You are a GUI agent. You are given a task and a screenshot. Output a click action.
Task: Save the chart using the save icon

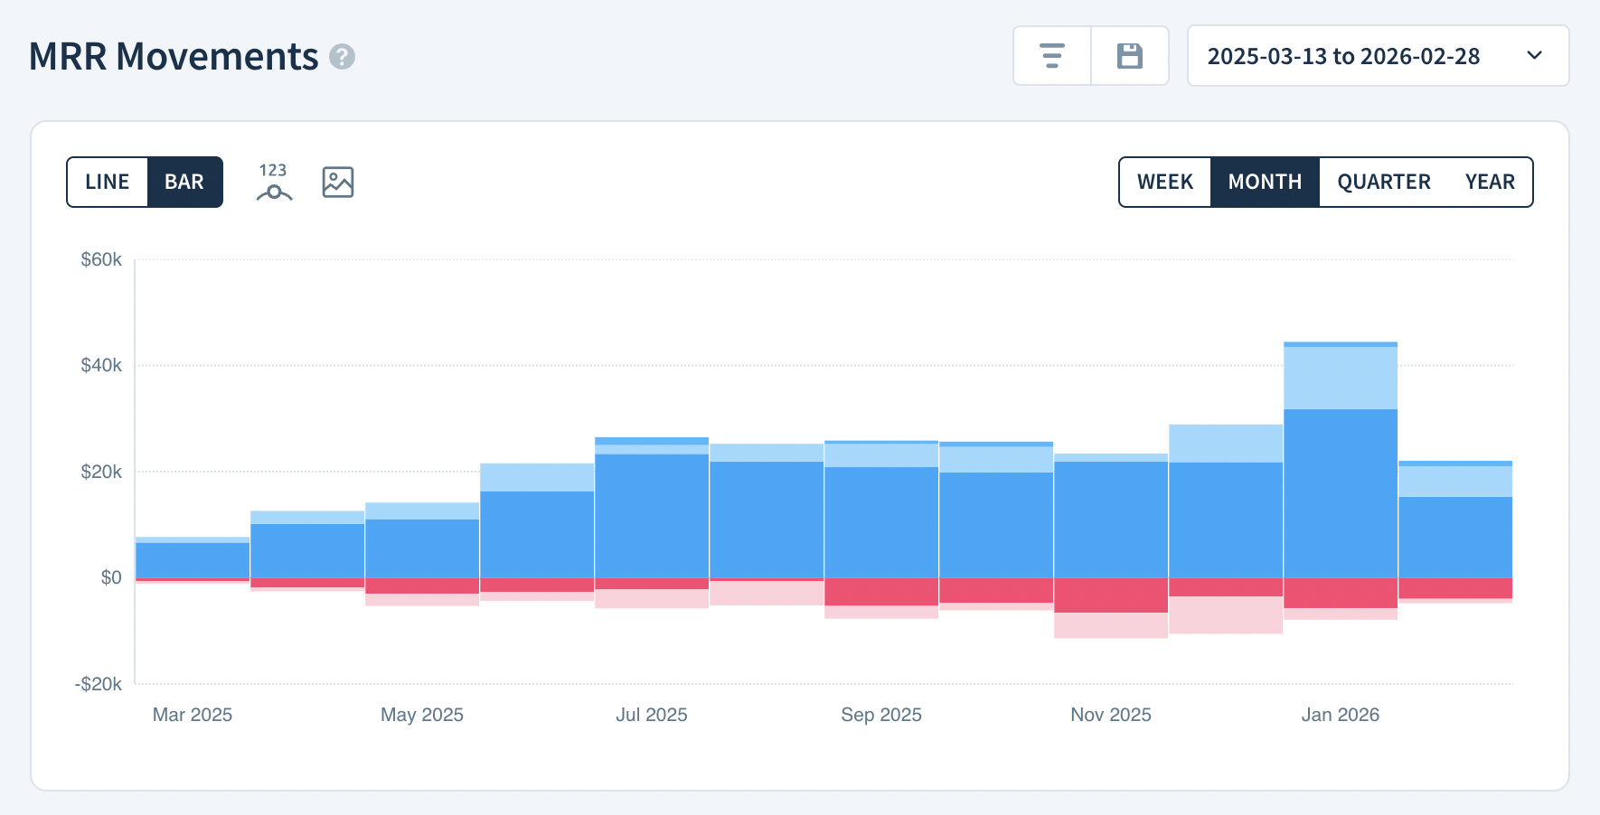(x=1129, y=55)
